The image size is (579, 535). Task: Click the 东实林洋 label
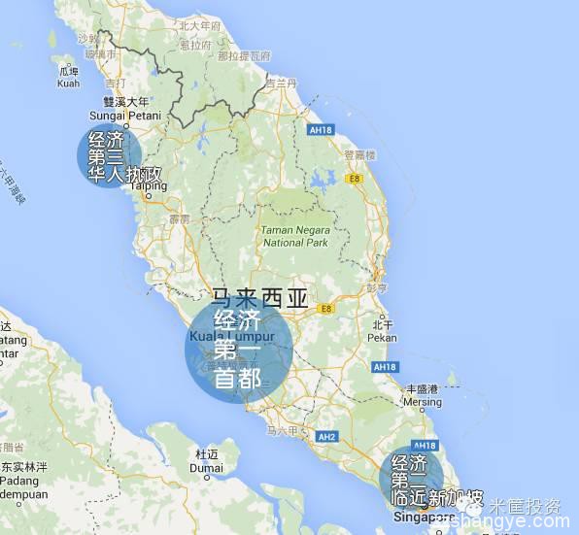[24, 467]
